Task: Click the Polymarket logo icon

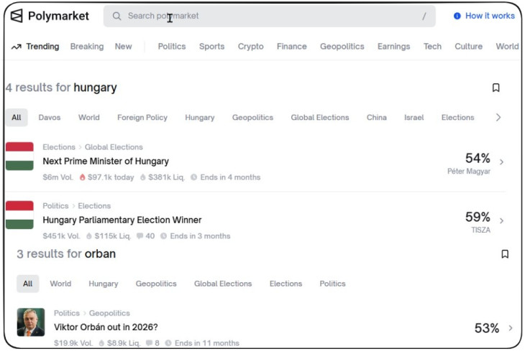Action: pyautogui.click(x=17, y=16)
